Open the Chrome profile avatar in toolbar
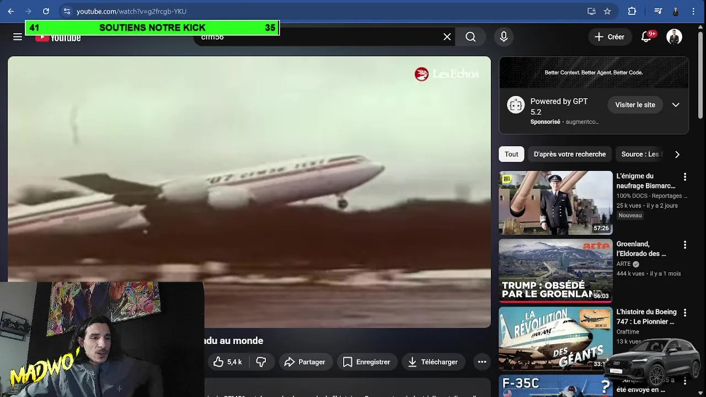The width and height of the screenshot is (706, 397). click(x=676, y=11)
